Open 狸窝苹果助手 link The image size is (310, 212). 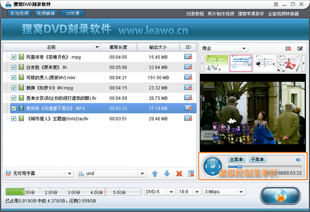pyautogui.click(x=251, y=14)
